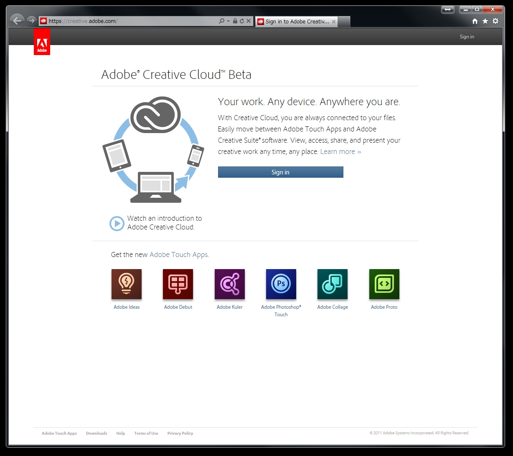Image resolution: width=513 pixels, height=456 pixels.
Task: Click the browser Home icon
Action: click(475, 21)
